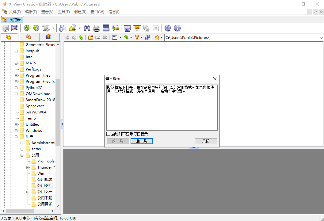Image resolution: width=324 pixels, height=221 pixels.
Task: Expand the Administrator folder node
Action: 22,143
